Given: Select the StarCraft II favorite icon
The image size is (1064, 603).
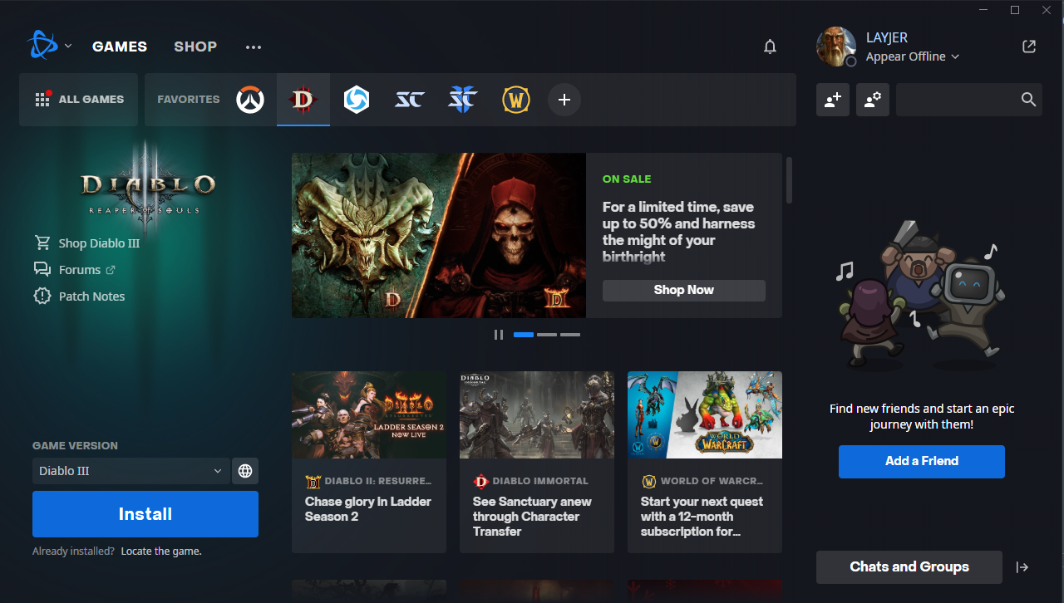Looking at the screenshot, I should click(x=462, y=100).
